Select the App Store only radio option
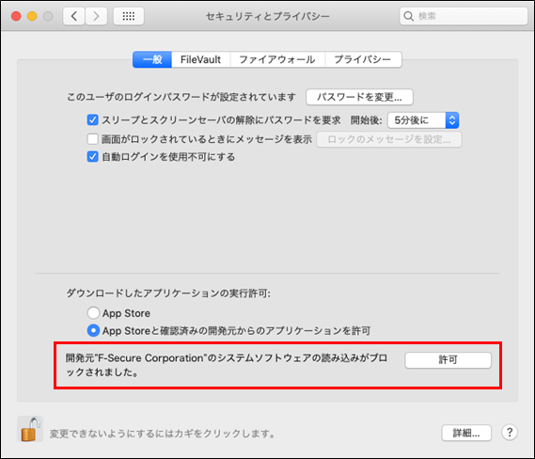Image resolution: width=535 pixels, height=459 pixels. [93, 313]
